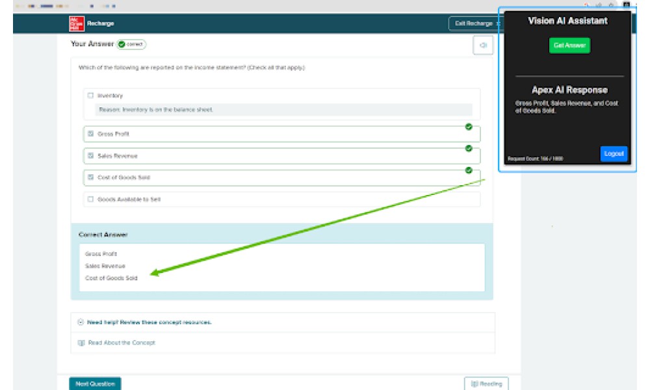
Task: Click the browser extension icon in toolbar
Action: tap(627, 5)
